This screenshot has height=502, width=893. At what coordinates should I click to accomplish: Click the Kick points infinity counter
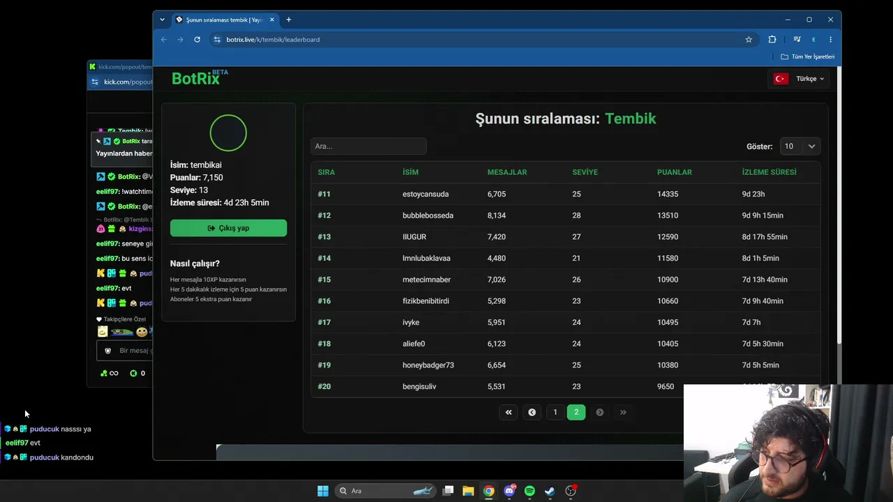click(109, 373)
